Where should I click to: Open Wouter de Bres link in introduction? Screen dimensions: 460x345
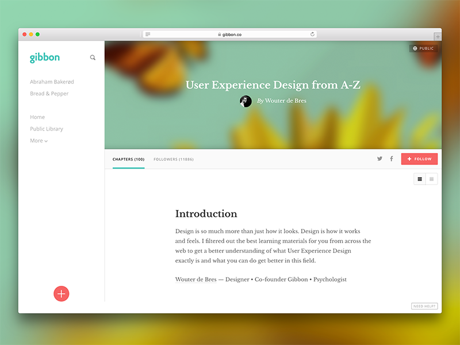[195, 279]
